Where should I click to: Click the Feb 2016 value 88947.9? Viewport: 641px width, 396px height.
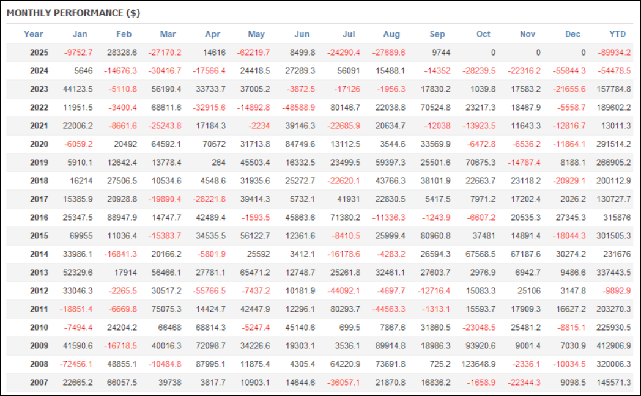click(x=120, y=218)
